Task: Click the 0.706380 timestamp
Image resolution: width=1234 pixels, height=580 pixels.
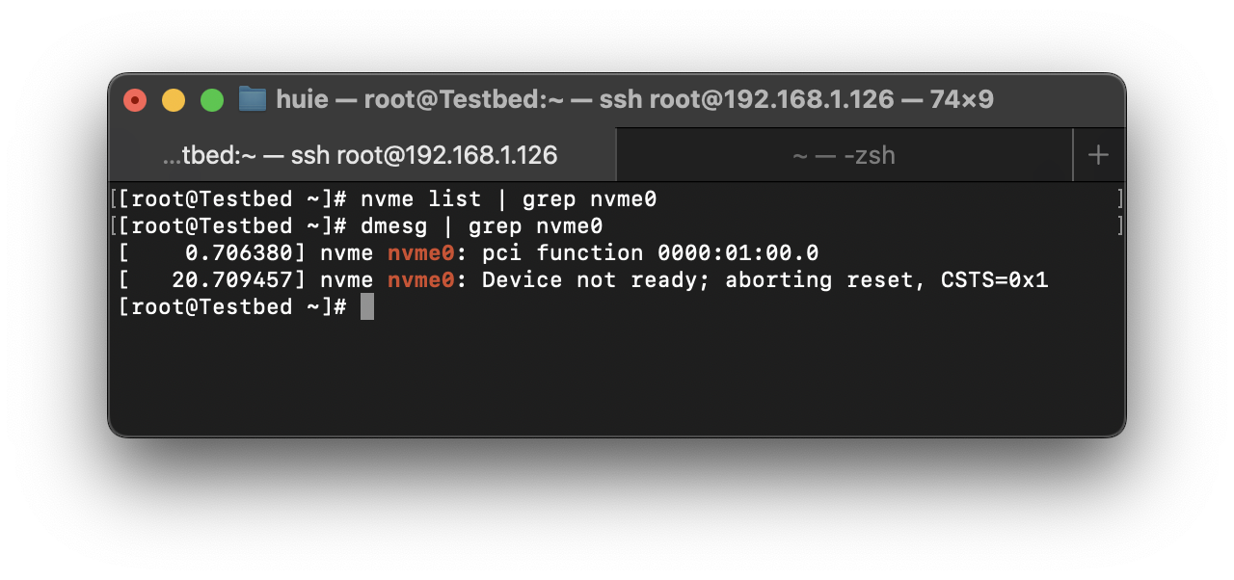Action: coord(231,253)
